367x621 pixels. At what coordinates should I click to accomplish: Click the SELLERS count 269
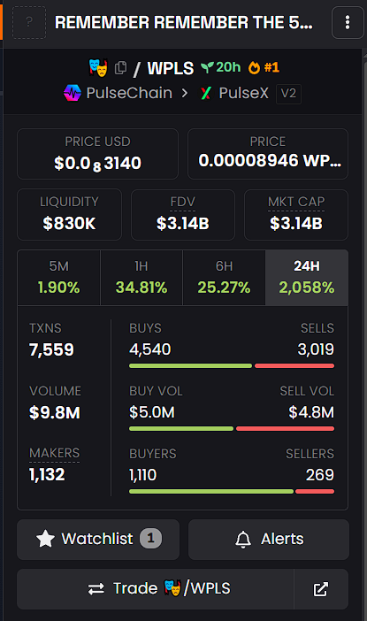coord(320,475)
